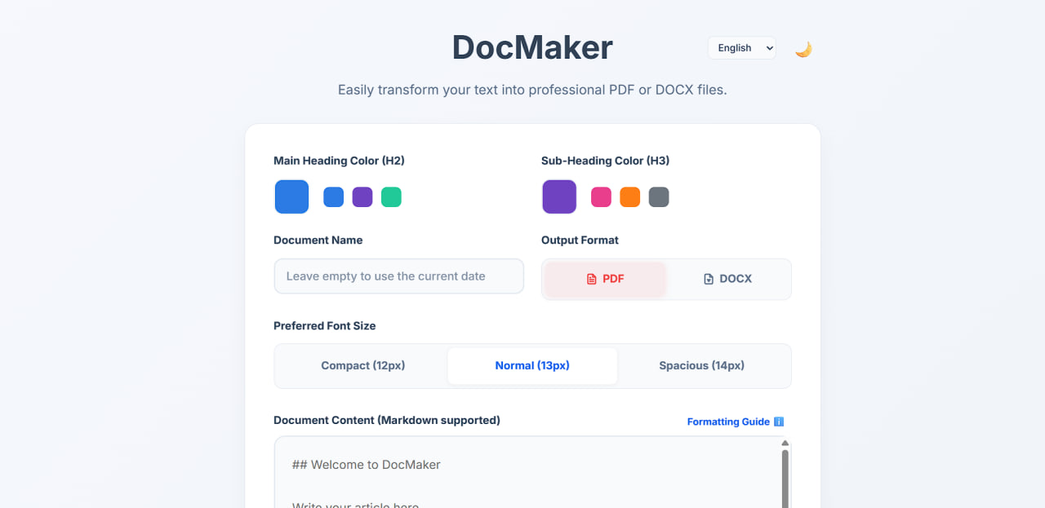Screen dimensions: 1045x508
Task: Open the English language dropdown
Action: [742, 48]
